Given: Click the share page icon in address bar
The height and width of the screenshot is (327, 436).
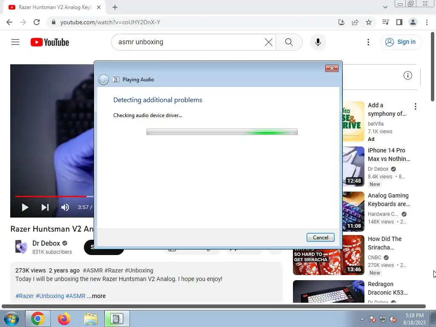Looking at the screenshot, I should (x=355, y=22).
